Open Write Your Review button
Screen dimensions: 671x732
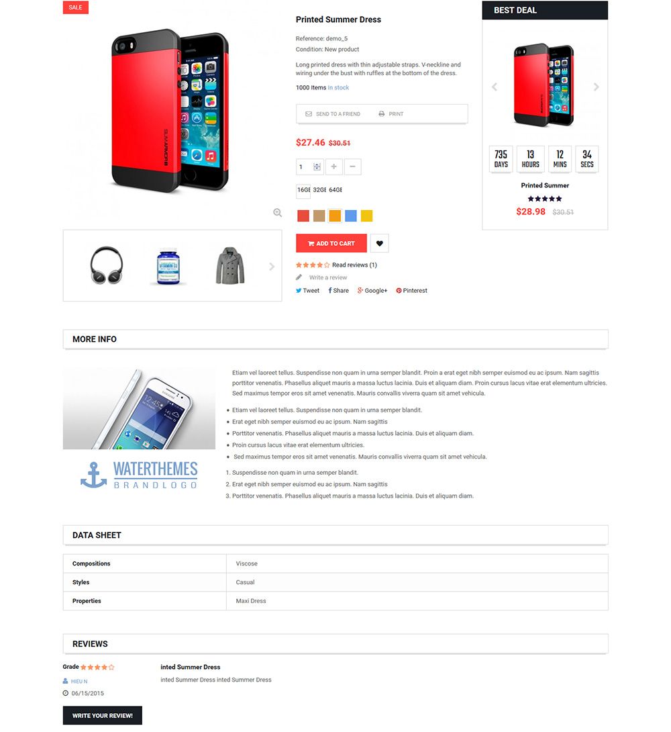[x=103, y=715]
